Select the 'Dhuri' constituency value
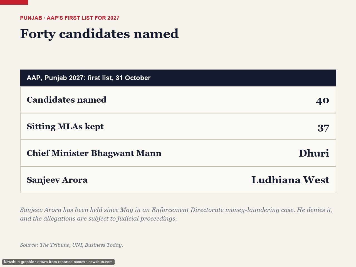The height and width of the screenshot is (267, 356). (314, 153)
